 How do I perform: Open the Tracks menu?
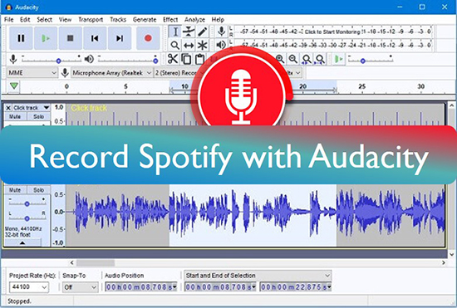coord(118,20)
